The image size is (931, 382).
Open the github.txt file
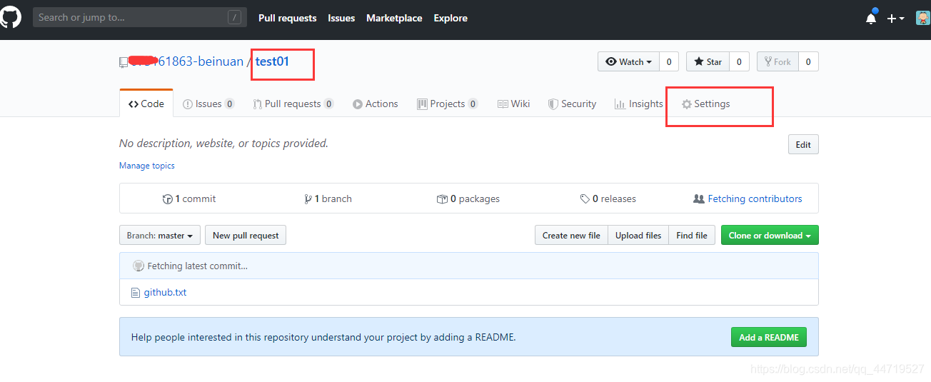coord(165,292)
